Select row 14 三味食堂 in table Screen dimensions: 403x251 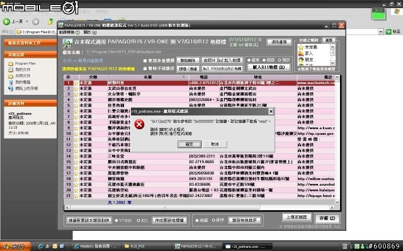coord(199,156)
